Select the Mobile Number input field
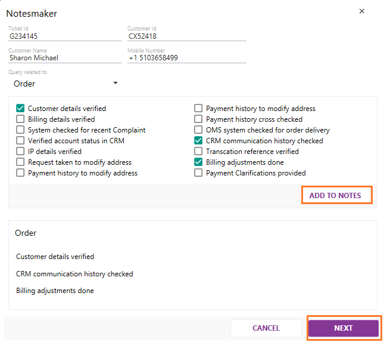 pyautogui.click(x=187, y=58)
